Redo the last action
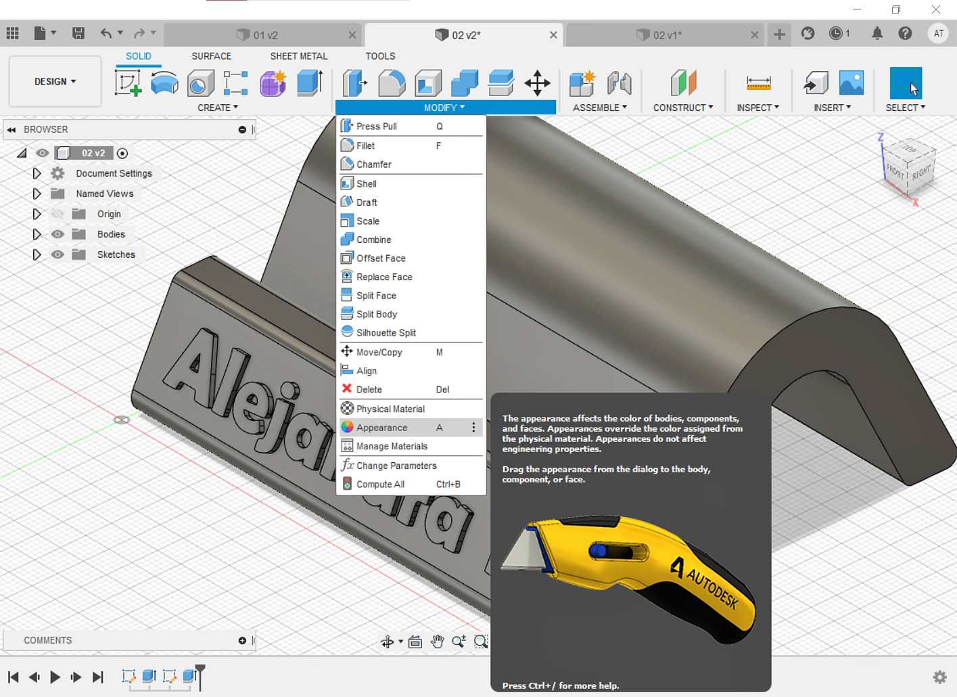The height and width of the screenshot is (697, 957). 139,33
